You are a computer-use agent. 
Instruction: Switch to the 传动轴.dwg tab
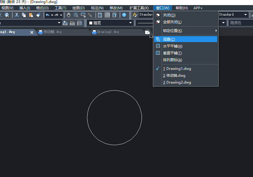coord(53,32)
